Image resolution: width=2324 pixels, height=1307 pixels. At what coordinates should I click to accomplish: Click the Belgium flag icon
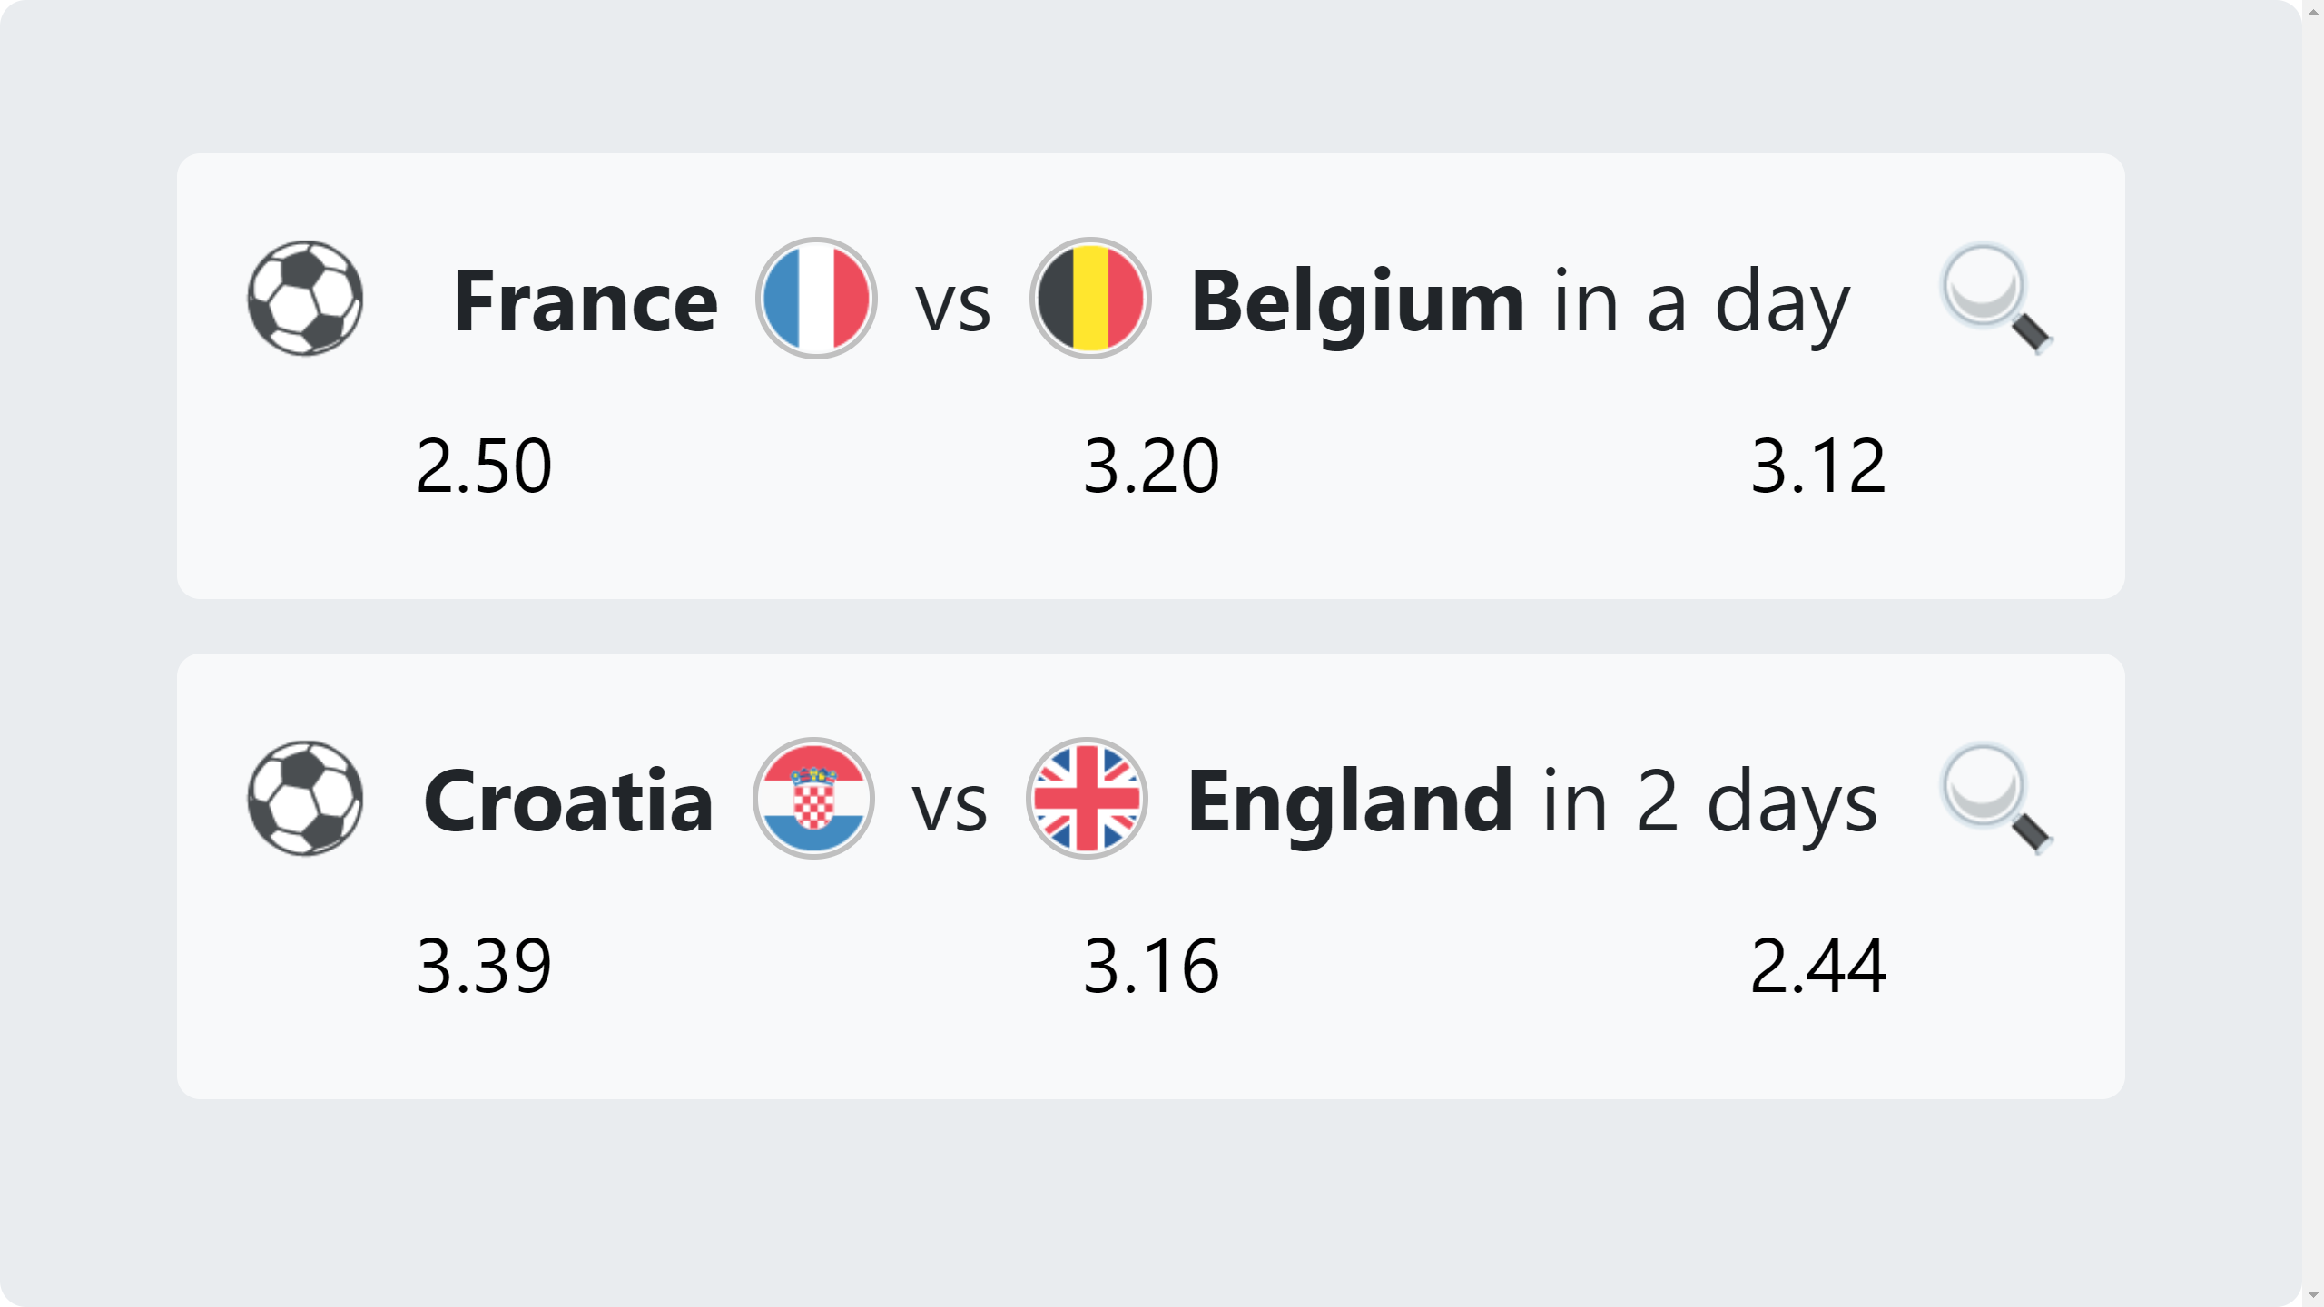[1090, 299]
